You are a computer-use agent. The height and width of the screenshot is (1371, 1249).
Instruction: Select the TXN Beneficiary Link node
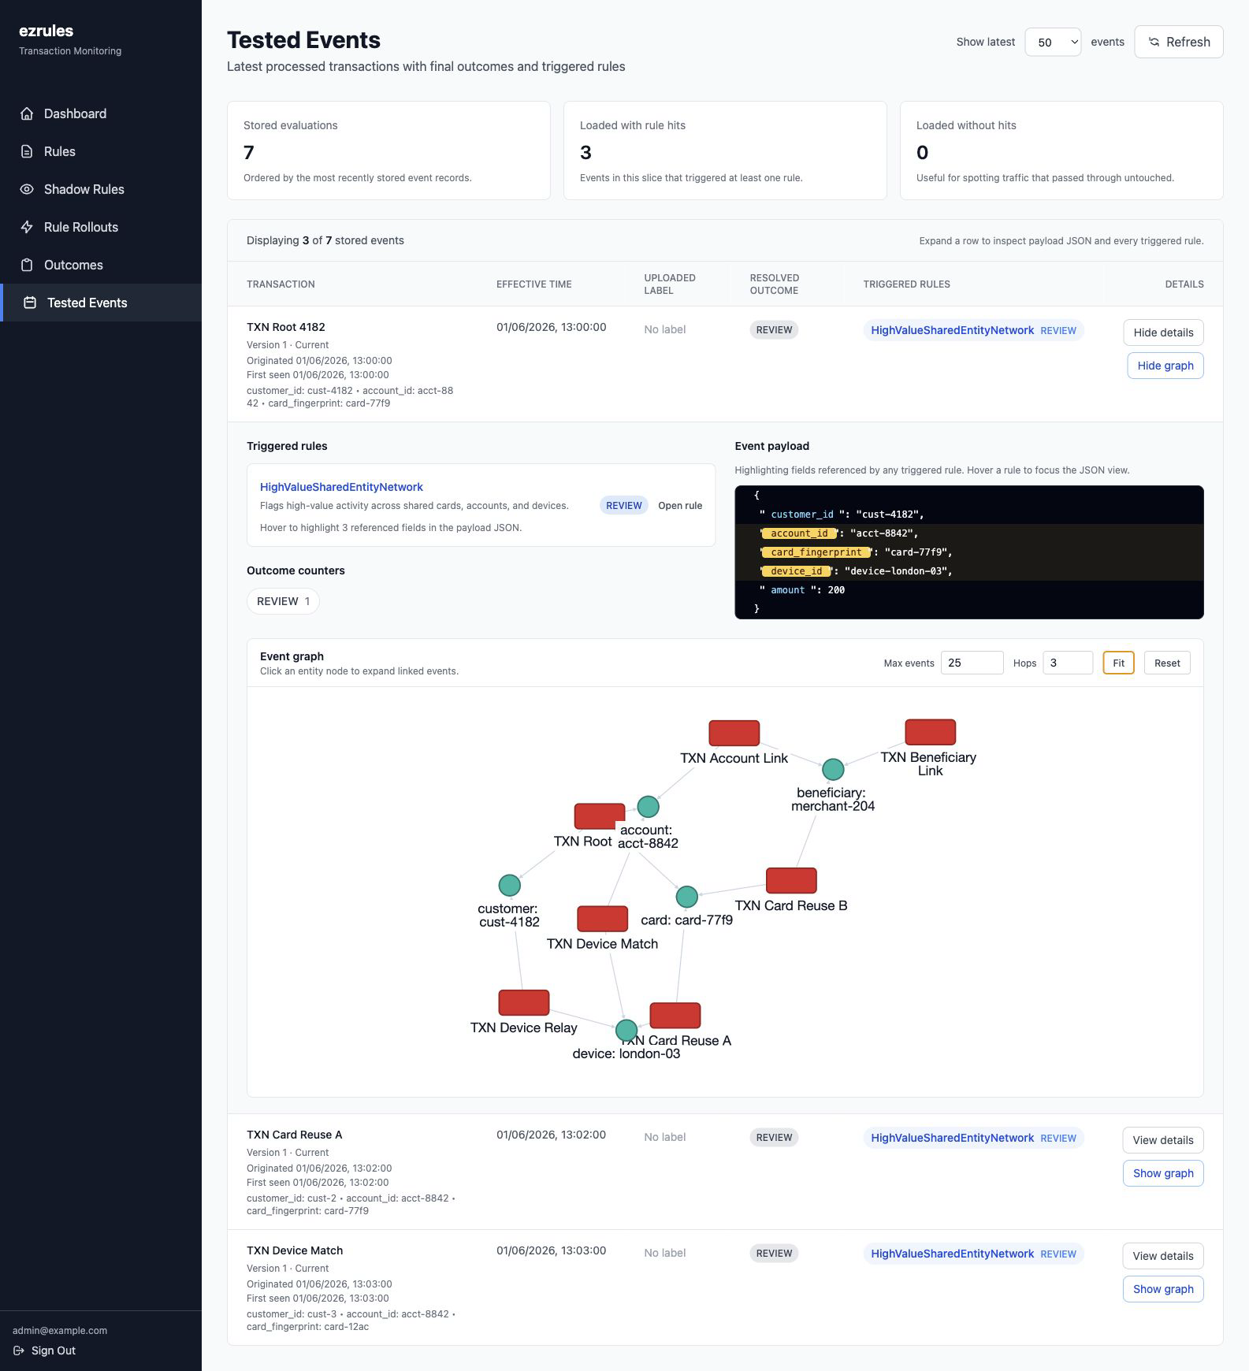930,732
